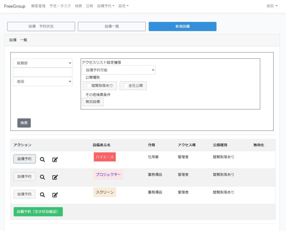
Task: Click the edit icon in the スクリーン row
Action: [55, 195]
